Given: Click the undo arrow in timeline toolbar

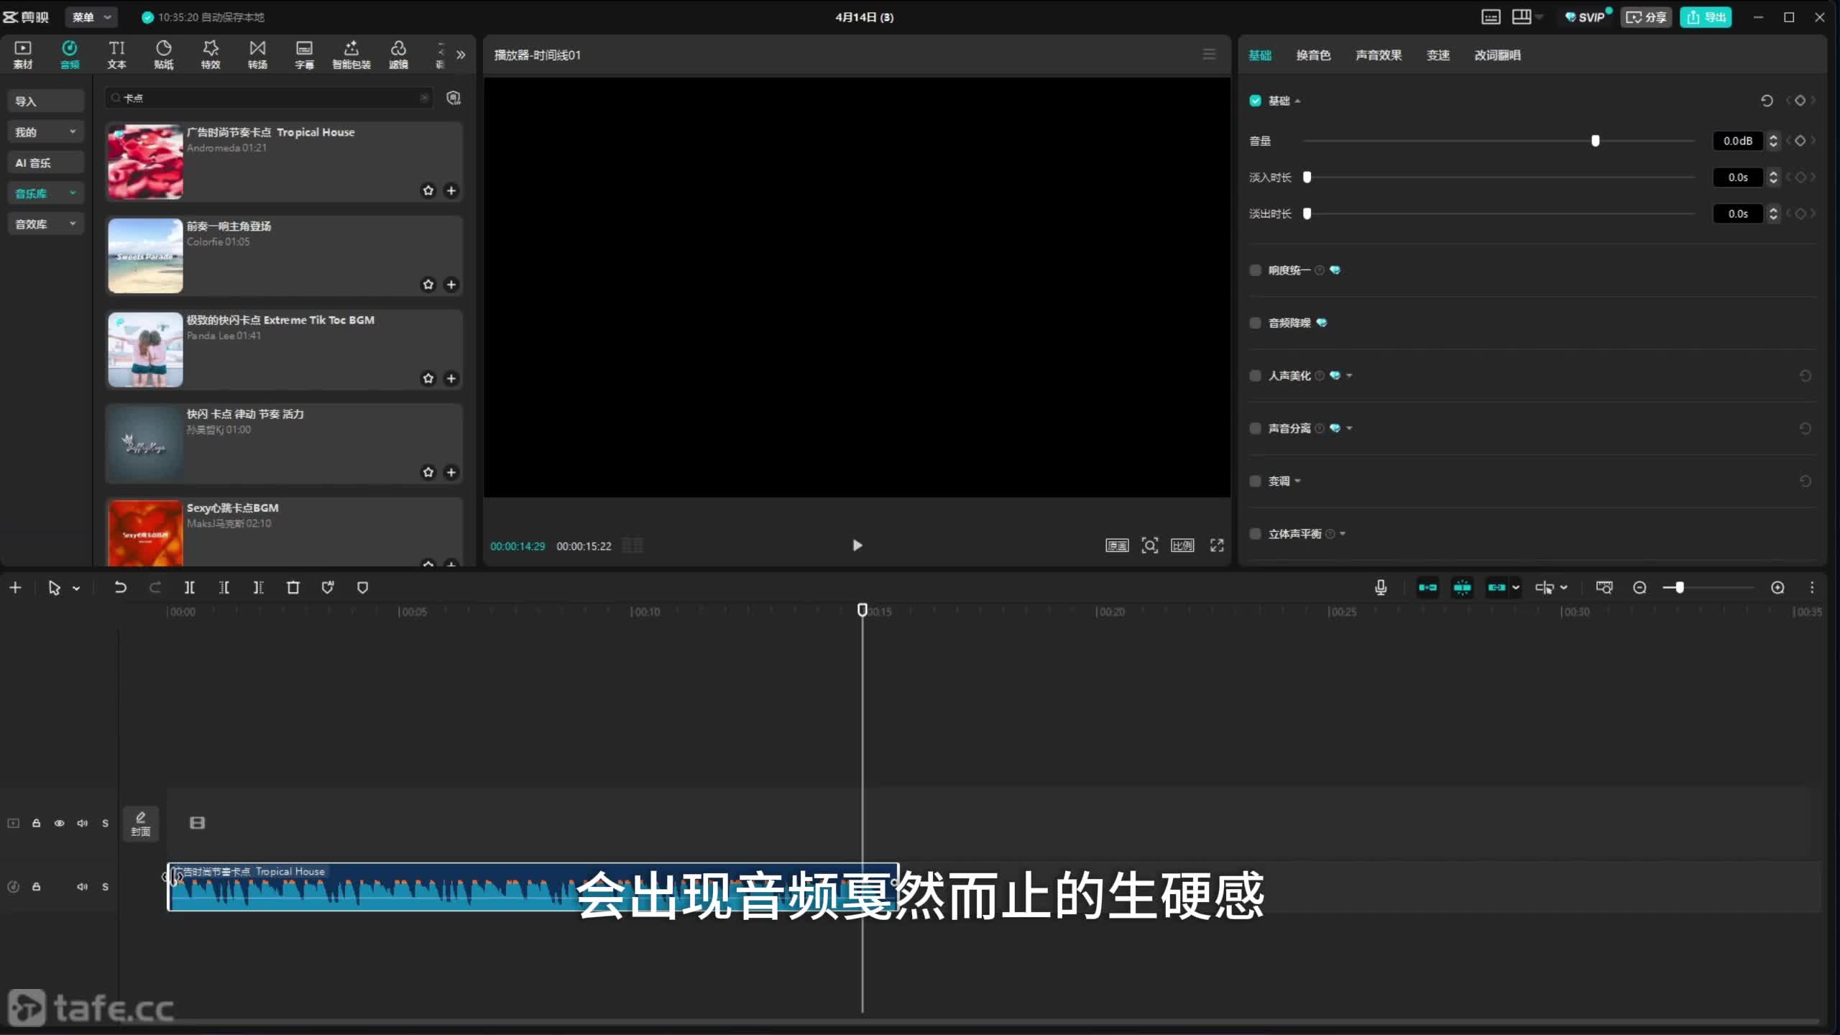Looking at the screenshot, I should (x=120, y=587).
